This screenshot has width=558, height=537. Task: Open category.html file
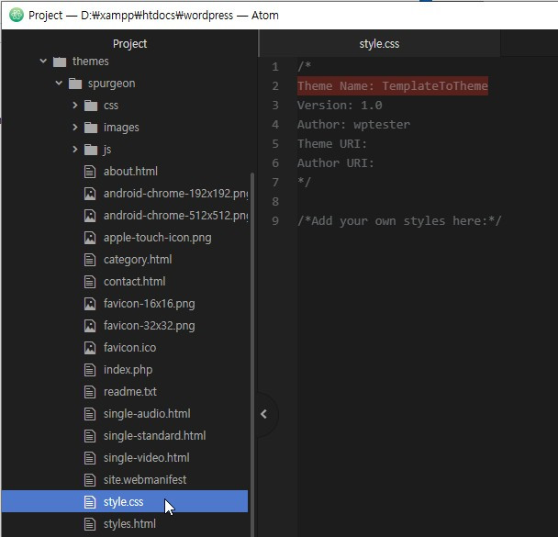pos(138,260)
